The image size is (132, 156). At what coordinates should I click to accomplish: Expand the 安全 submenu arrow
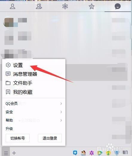point(61,112)
